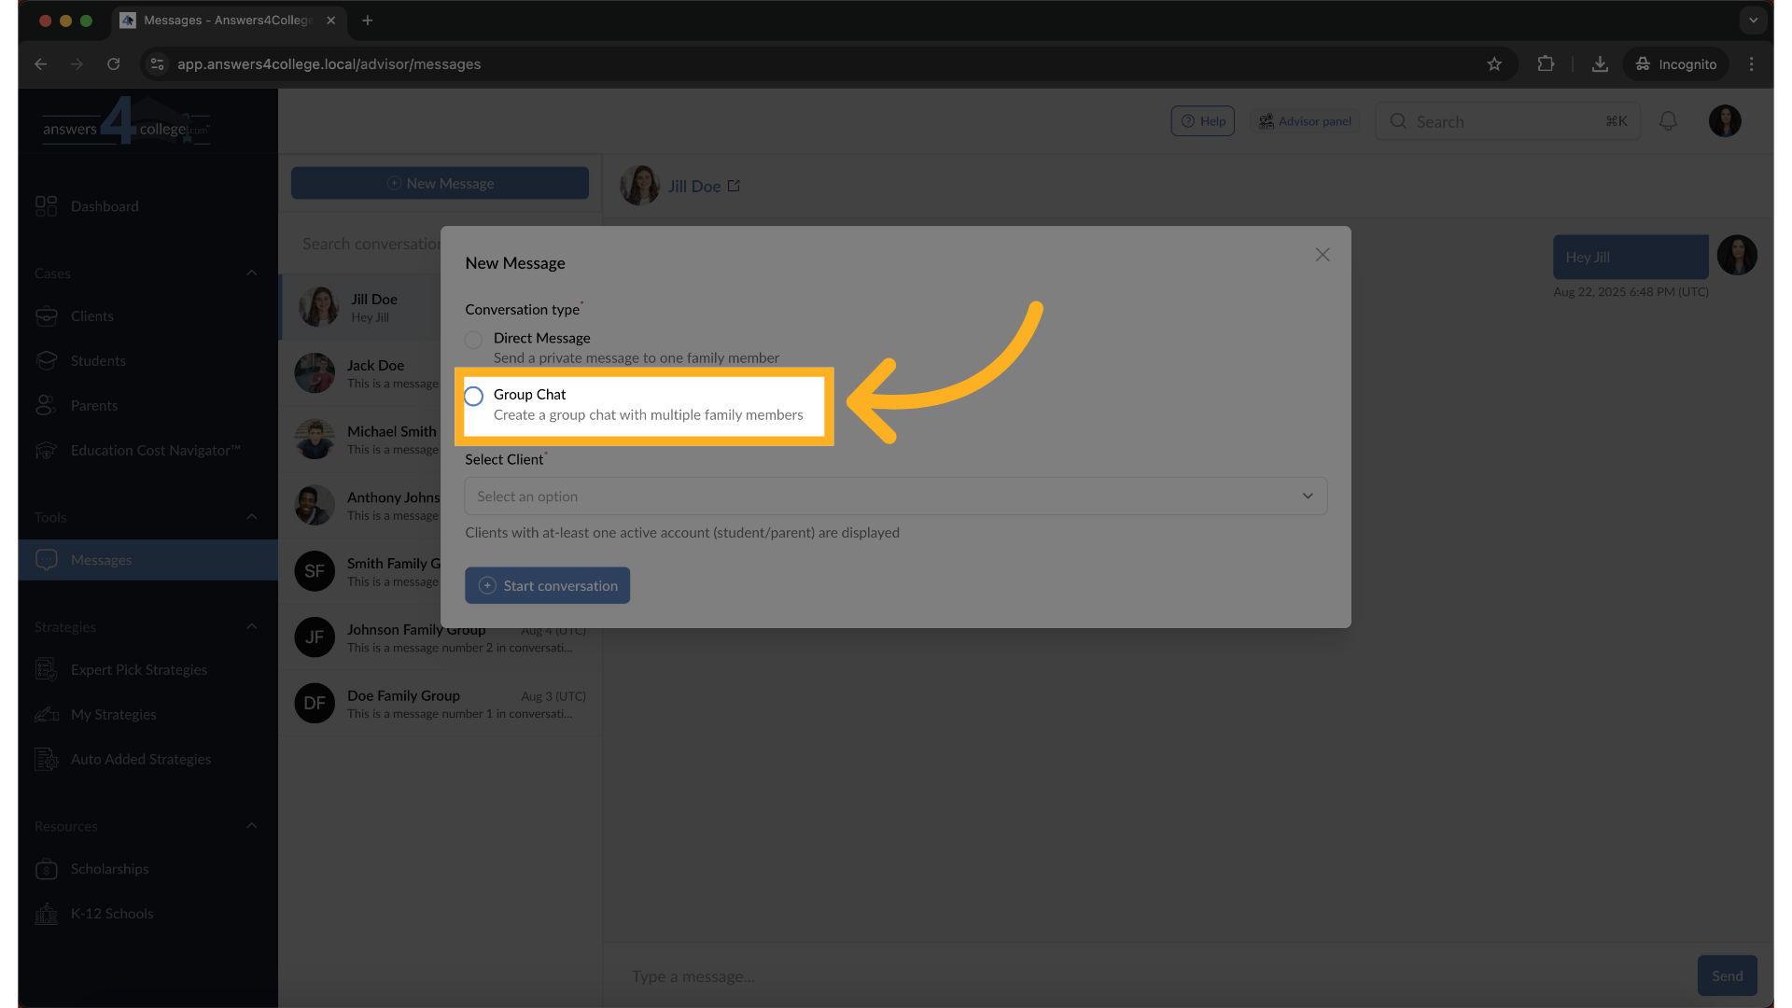Click the top Search field

coord(1506,121)
